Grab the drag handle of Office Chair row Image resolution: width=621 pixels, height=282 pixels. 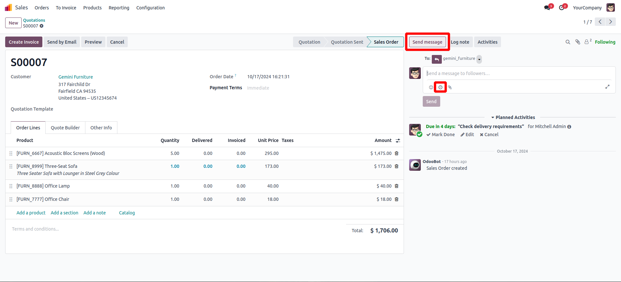(x=11, y=199)
